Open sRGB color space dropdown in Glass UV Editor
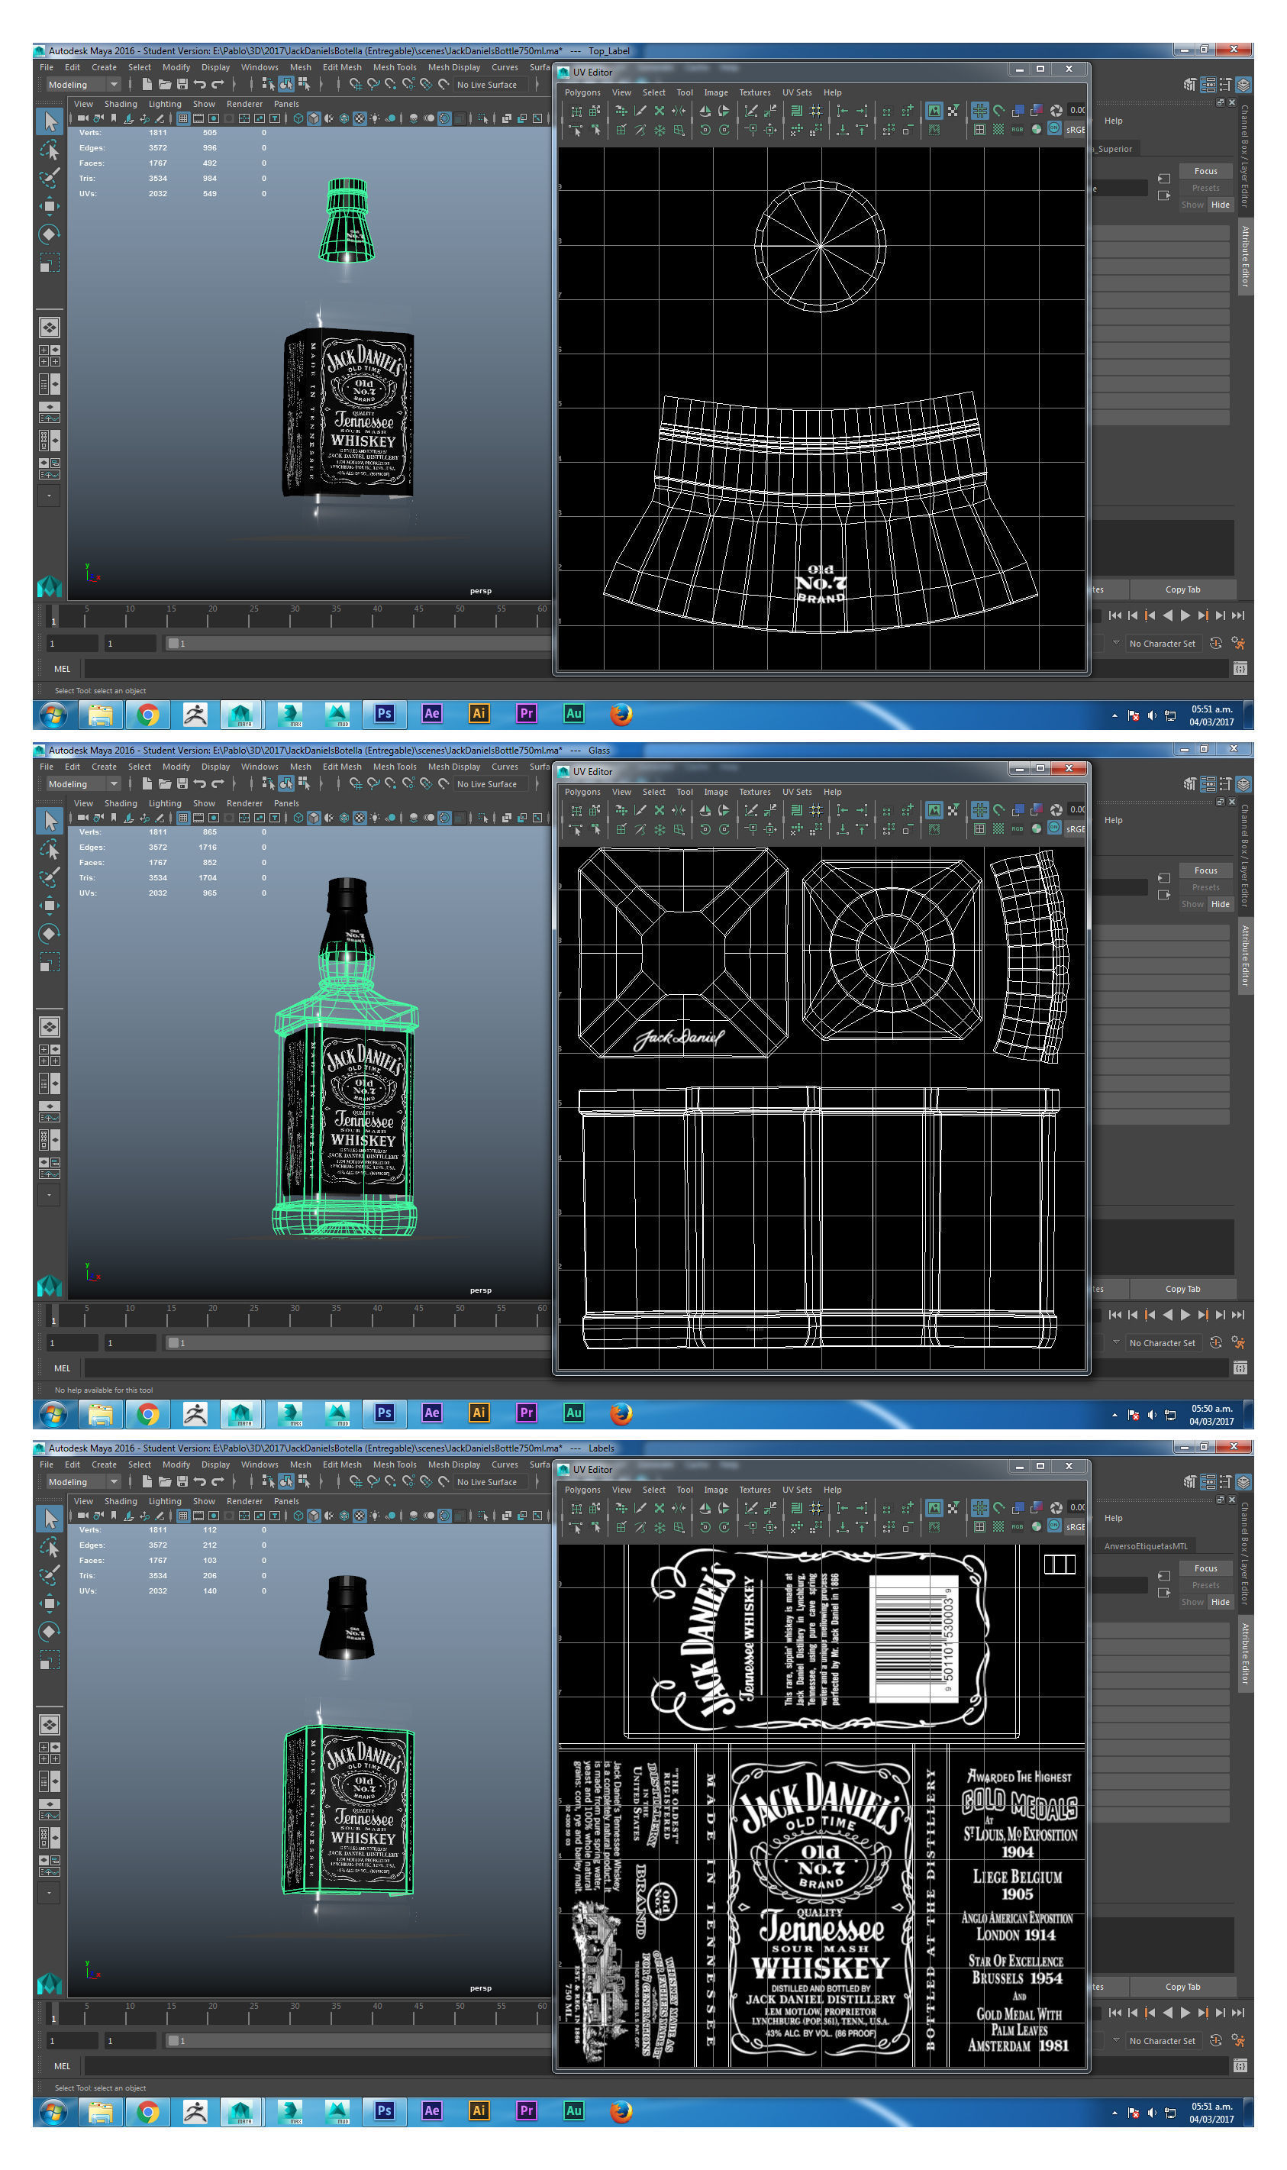 1076,828
